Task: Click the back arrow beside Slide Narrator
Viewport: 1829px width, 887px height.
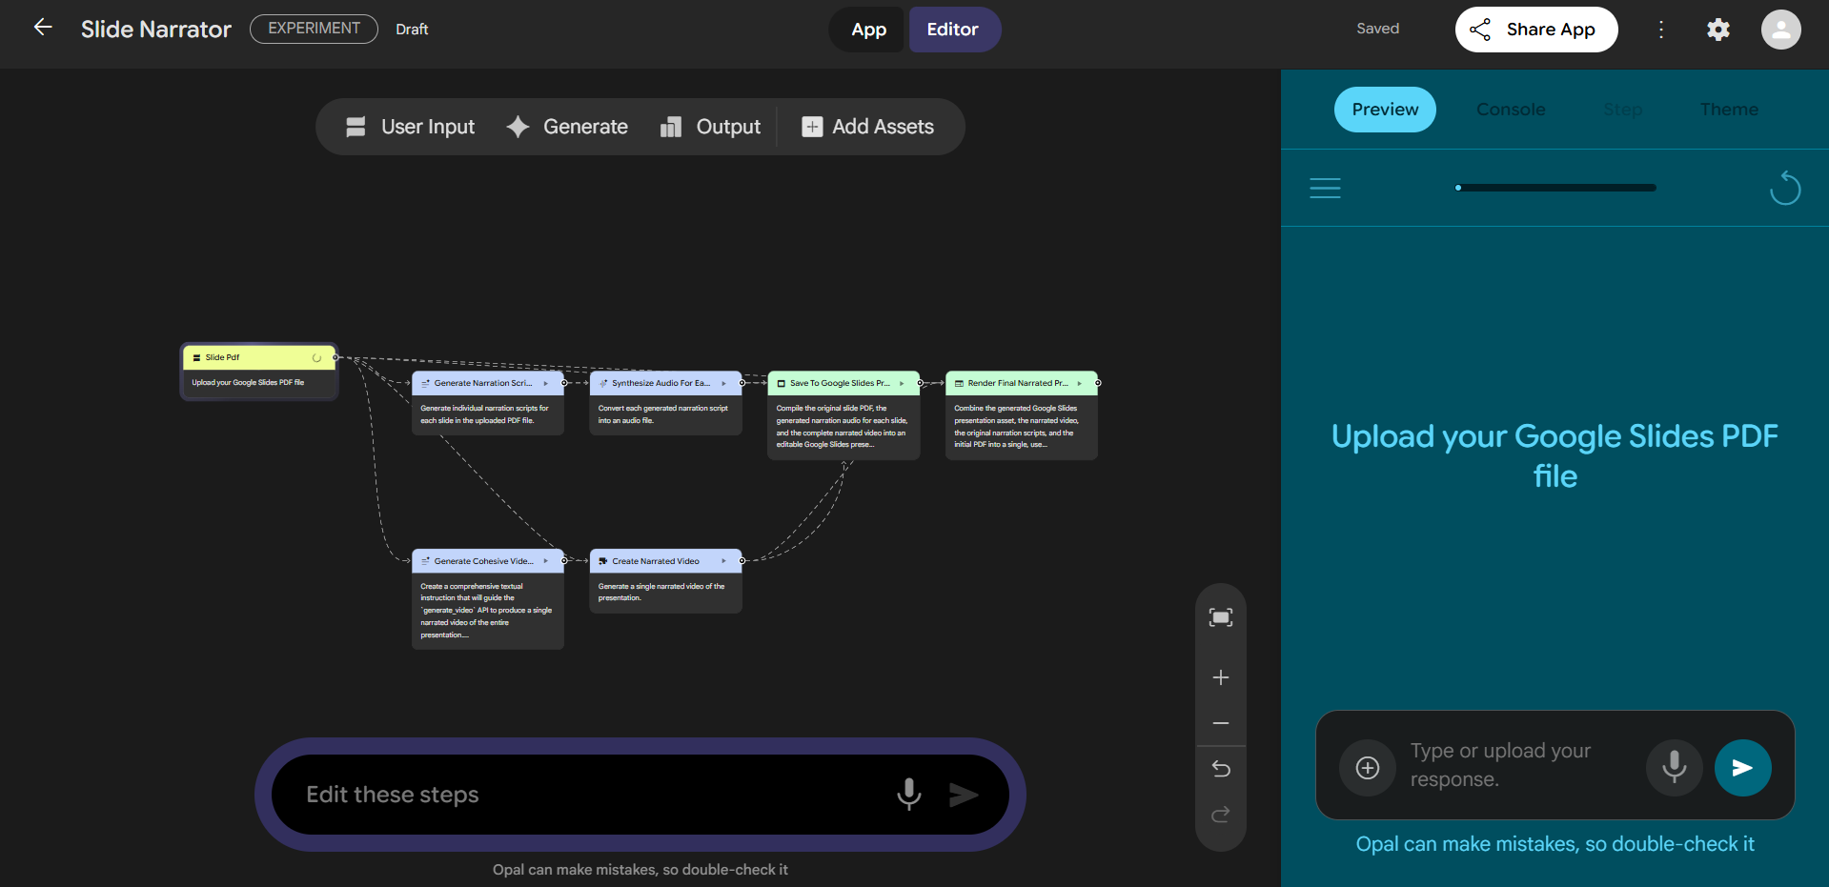Action: [x=43, y=28]
